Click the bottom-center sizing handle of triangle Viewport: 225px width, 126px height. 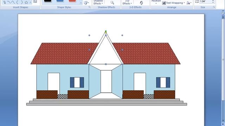tap(106, 64)
